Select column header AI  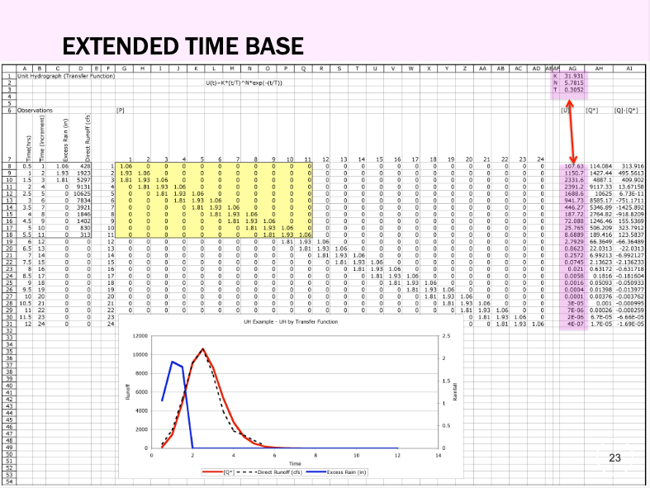tap(629, 69)
